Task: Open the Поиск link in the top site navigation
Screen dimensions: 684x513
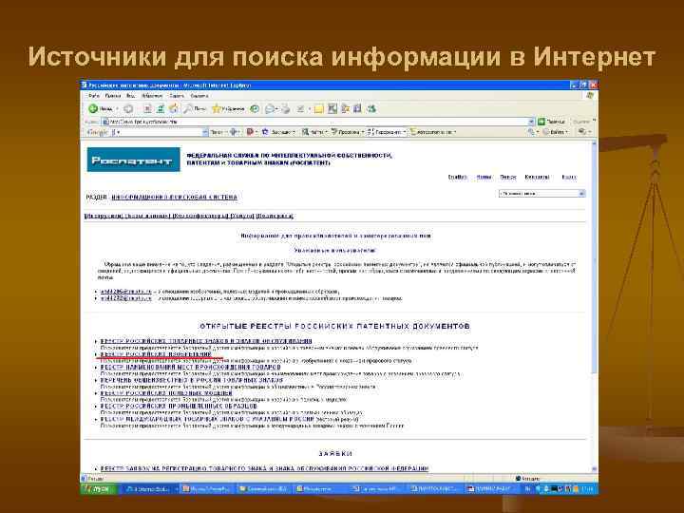Action: [508, 177]
